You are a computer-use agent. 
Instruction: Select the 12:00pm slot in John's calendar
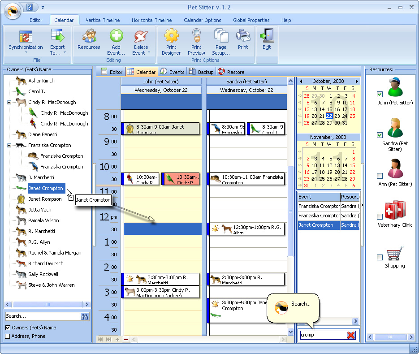(162, 217)
